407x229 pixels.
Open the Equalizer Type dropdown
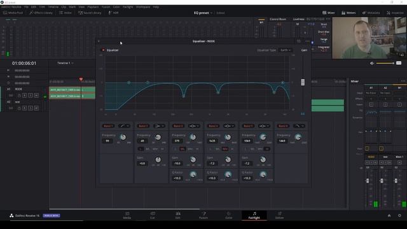click(x=286, y=50)
